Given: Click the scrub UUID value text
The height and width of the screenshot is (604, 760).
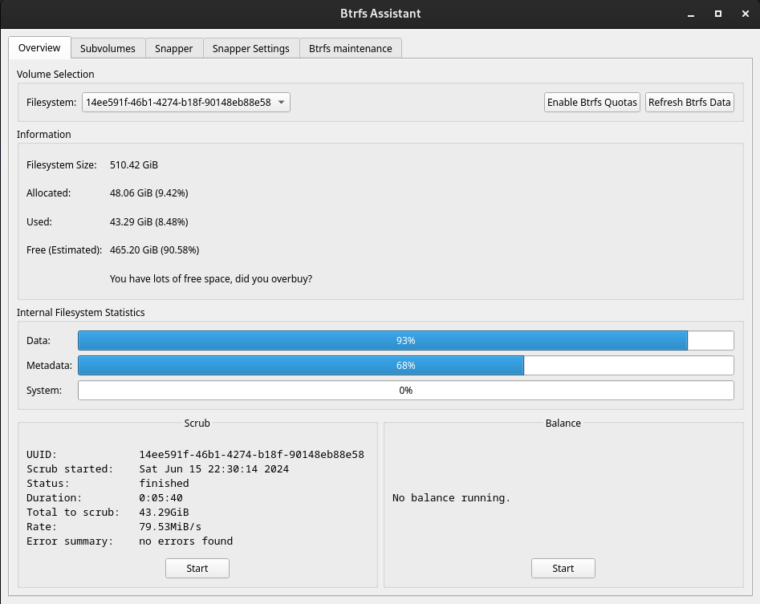Looking at the screenshot, I should pos(251,454).
